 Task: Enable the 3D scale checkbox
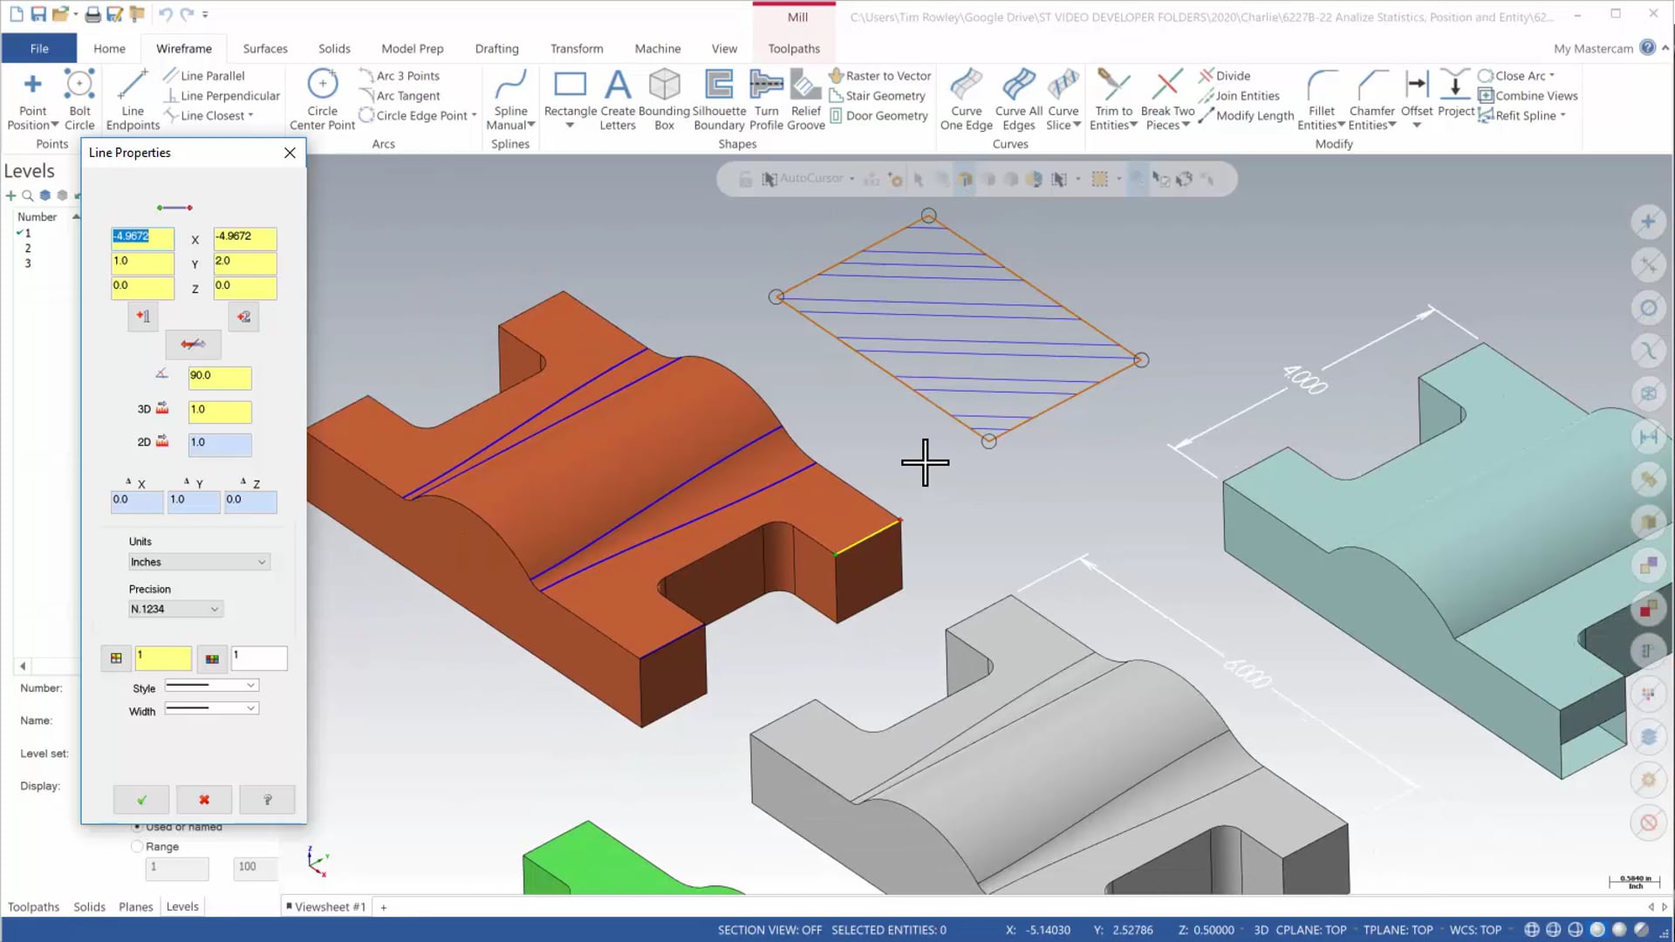[x=163, y=408]
